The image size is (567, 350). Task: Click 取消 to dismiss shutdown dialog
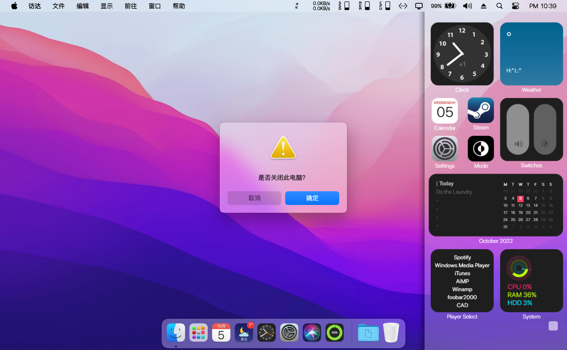point(254,198)
